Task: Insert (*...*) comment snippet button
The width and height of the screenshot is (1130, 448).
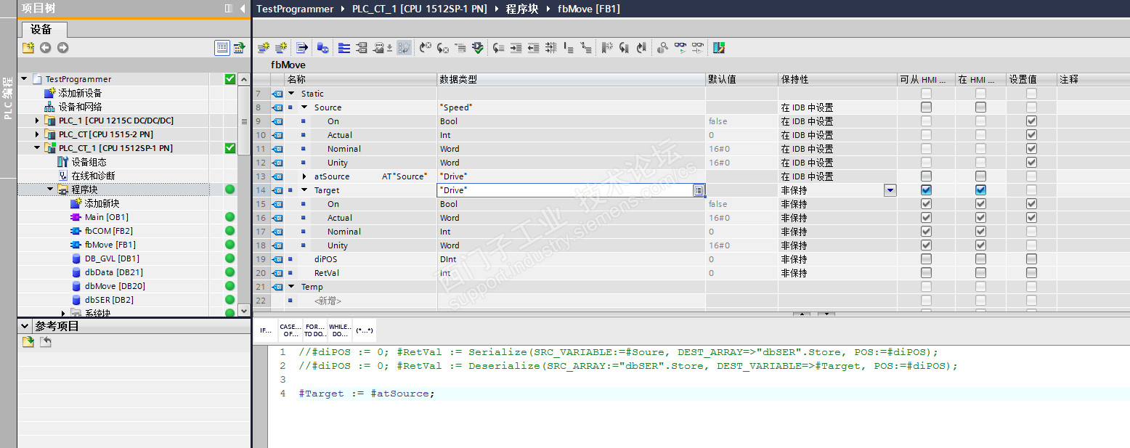Action: [x=364, y=330]
